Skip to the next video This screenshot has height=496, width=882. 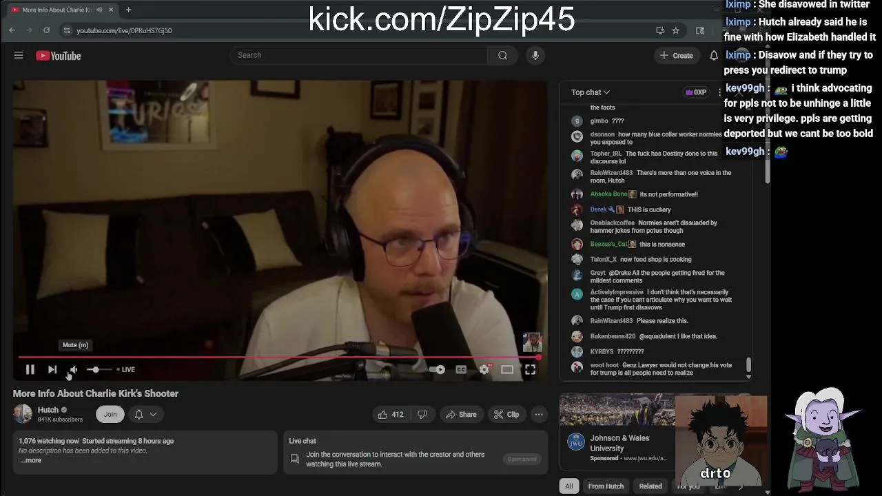(52, 370)
